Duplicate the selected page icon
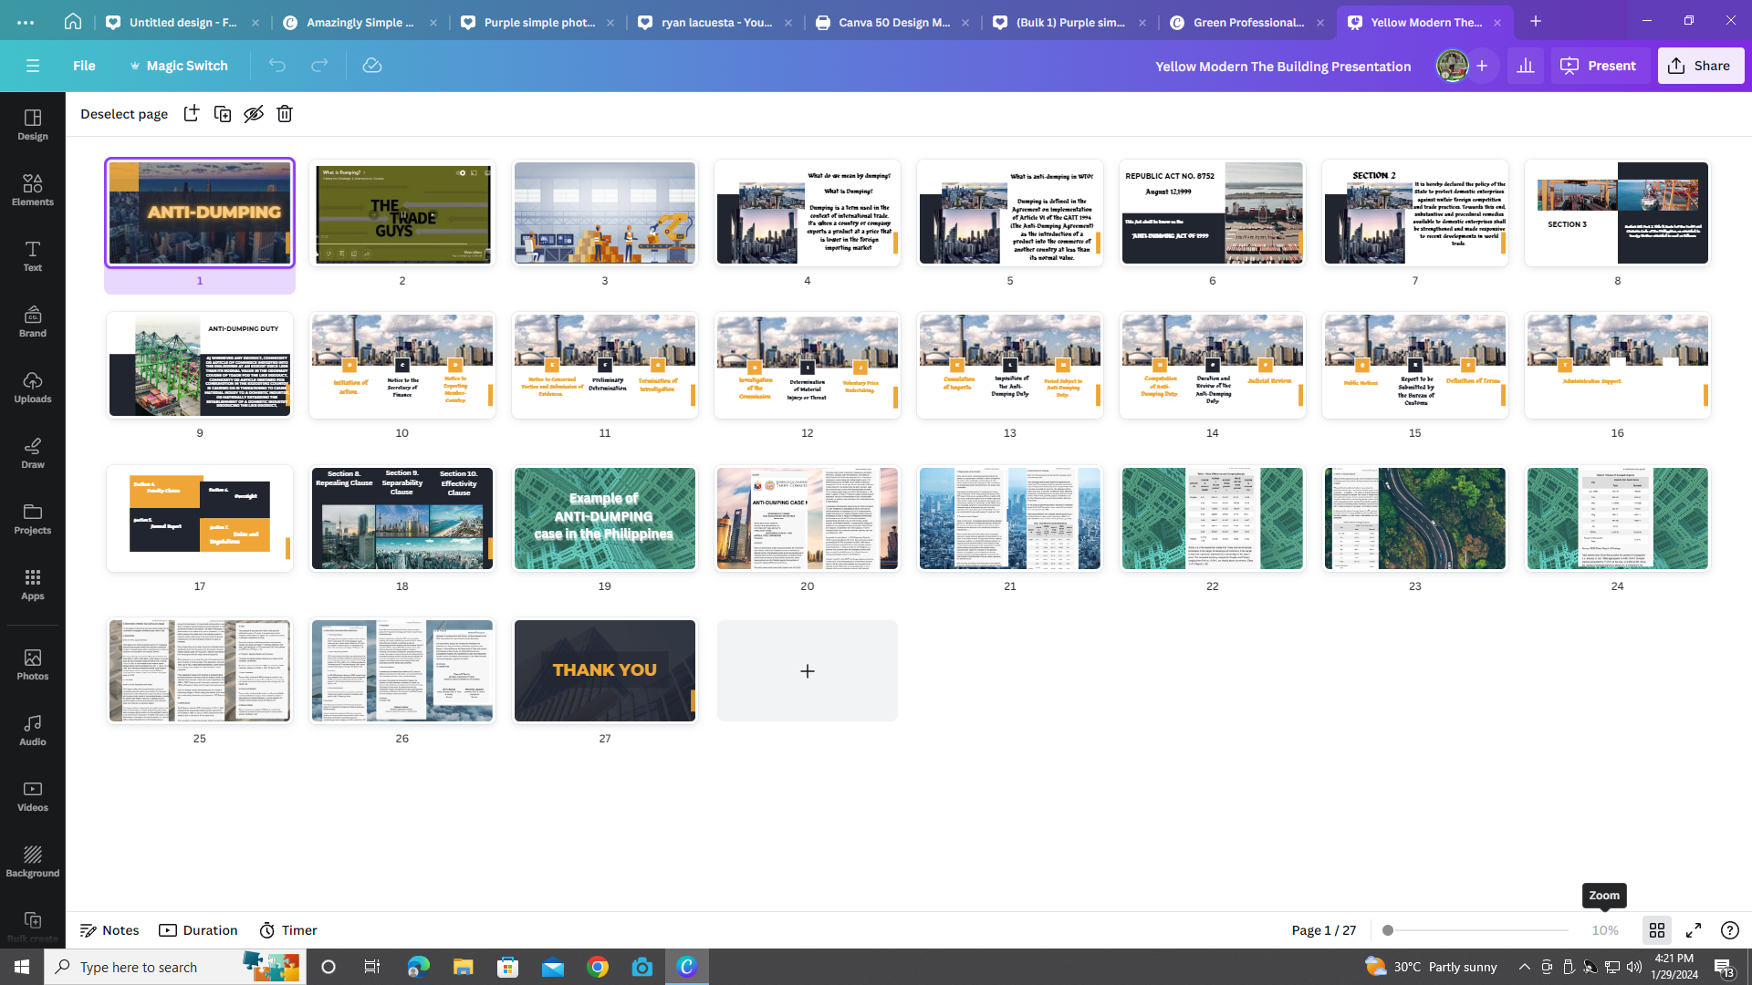This screenshot has height=985, width=1752. point(222,113)
